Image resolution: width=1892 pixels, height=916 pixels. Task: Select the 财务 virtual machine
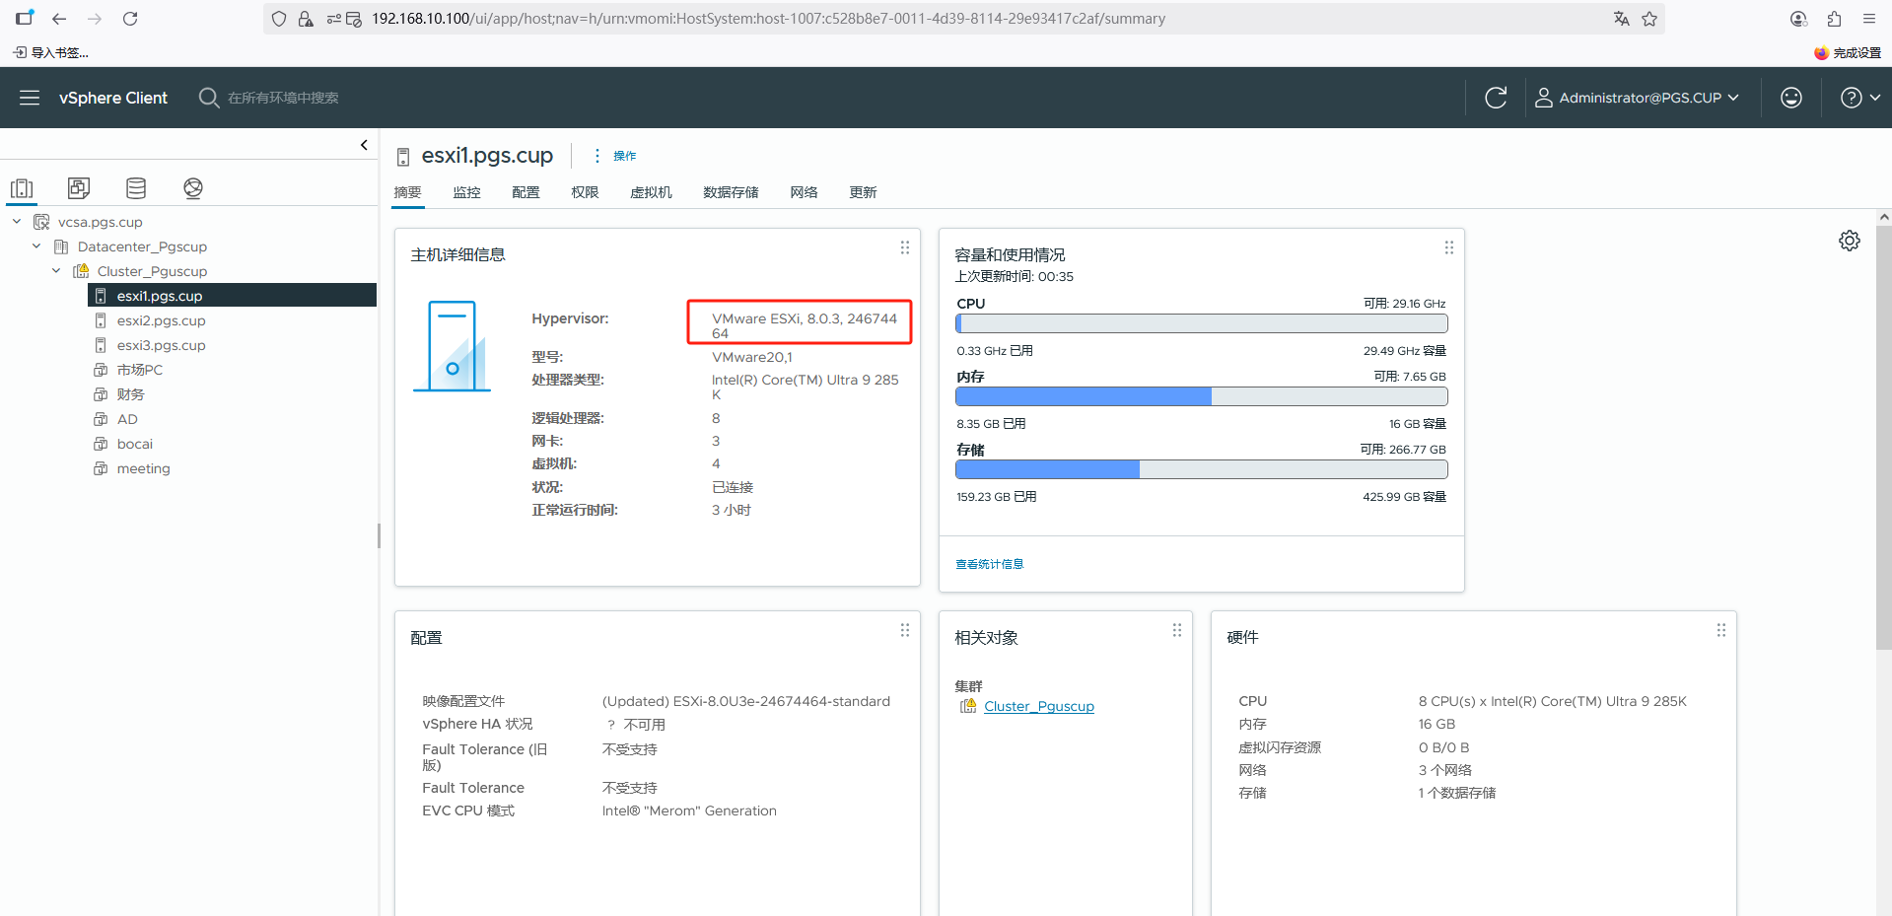click(x=130, y=394)
